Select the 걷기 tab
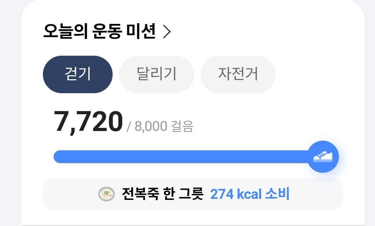375x226 pixels. click(x=78, y=74)
